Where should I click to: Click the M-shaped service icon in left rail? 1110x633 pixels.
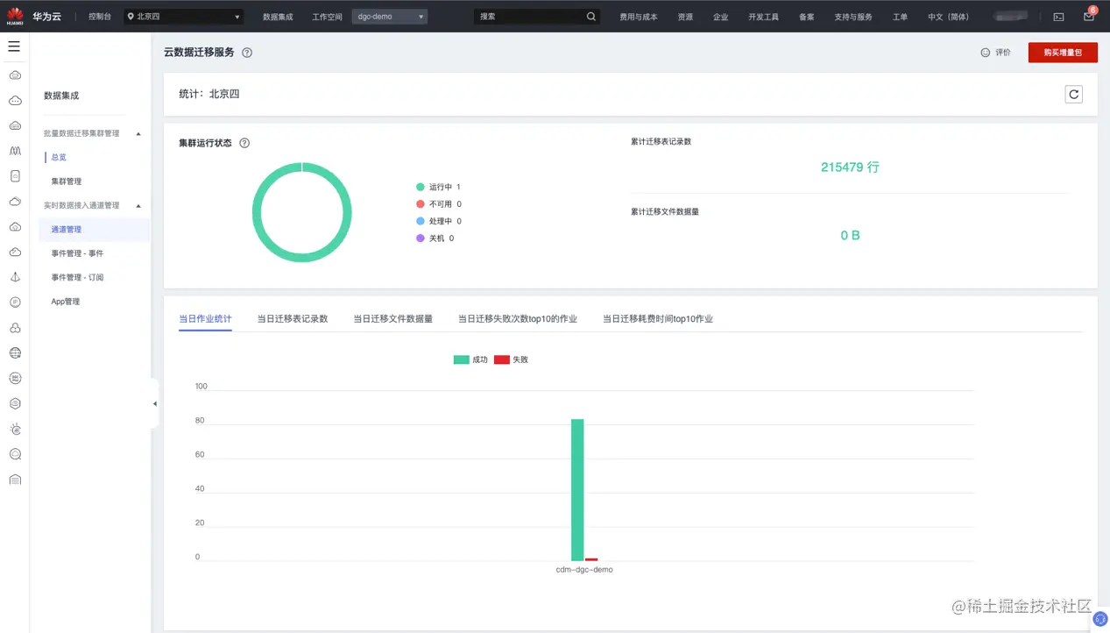point(15,151)
